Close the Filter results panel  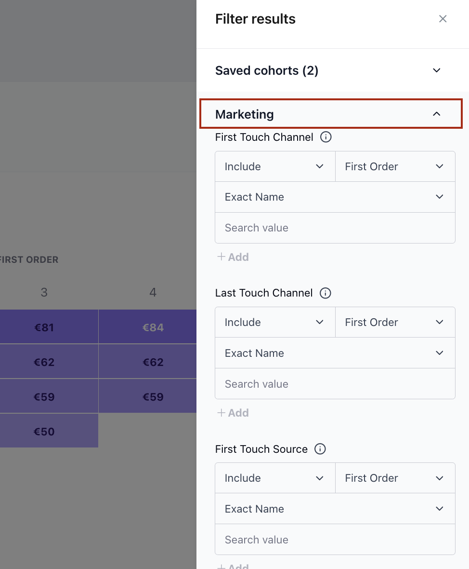[x=443, y=19]
